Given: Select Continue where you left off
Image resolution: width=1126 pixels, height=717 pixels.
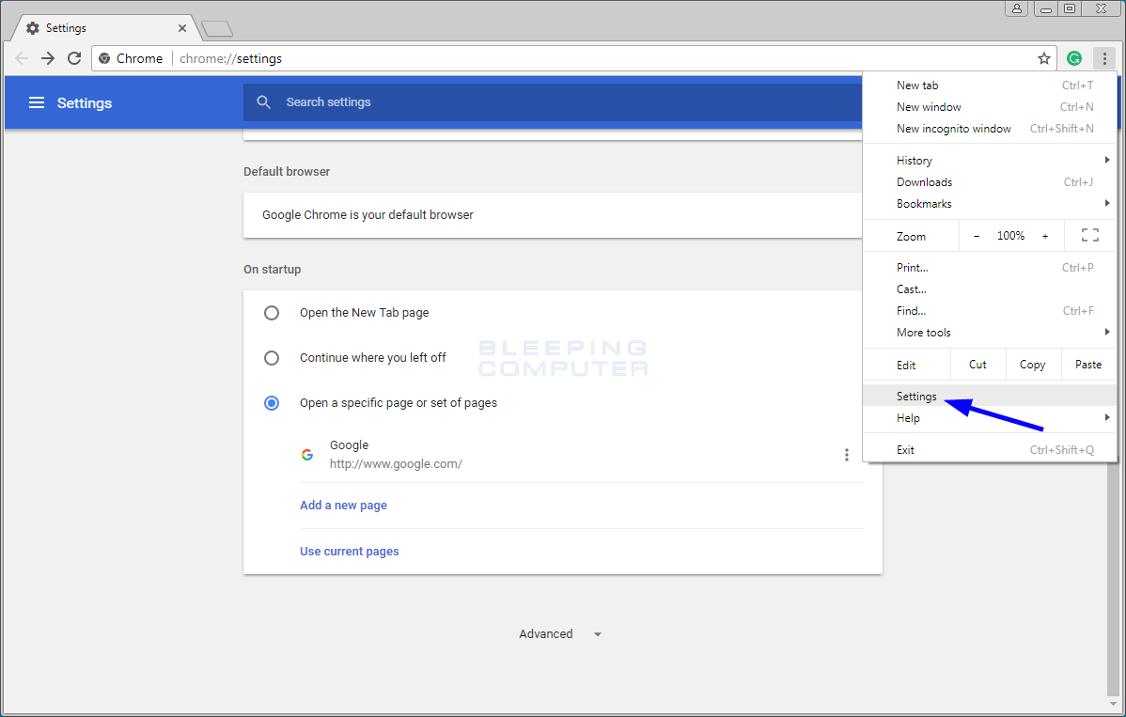Looking at the screenshot, I should (272, 358).
